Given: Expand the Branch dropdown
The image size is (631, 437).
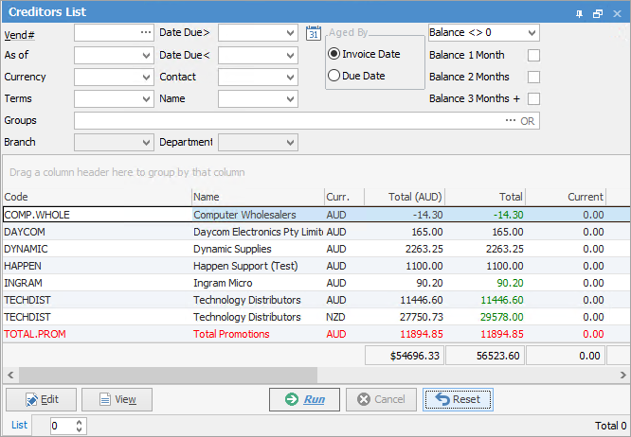Looking at the screenshot, I should 147,142.
